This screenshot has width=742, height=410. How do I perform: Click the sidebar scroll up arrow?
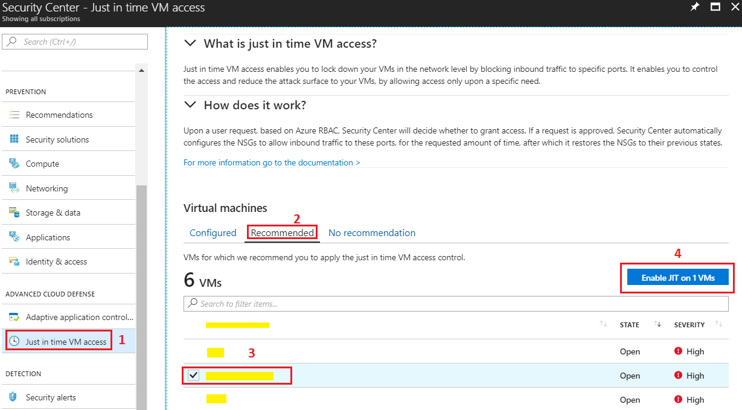coord(142,70)
